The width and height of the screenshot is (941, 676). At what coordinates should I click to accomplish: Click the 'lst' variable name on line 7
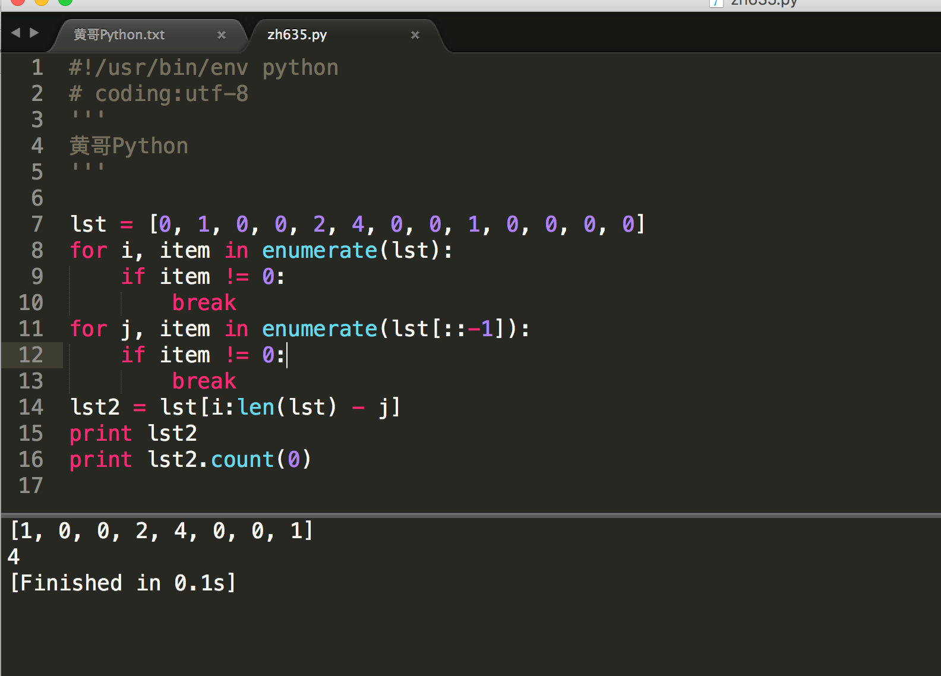89,224
